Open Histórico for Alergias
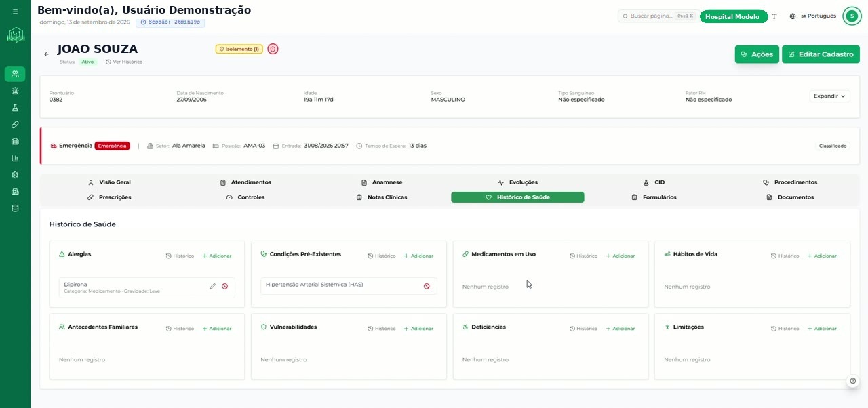868x408 pixels. (180, 256)
